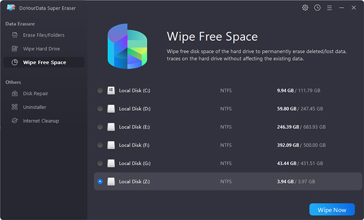Viewport: 364px width, 220px height.
Task: Start wiping with Wipe Now button
Action: pyautogui.click(x=332, y=210)
